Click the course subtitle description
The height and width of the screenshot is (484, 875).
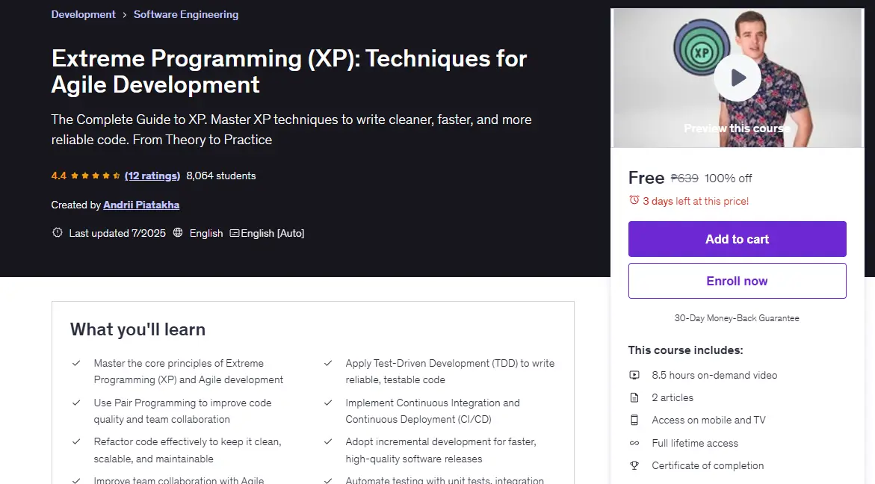291,129
